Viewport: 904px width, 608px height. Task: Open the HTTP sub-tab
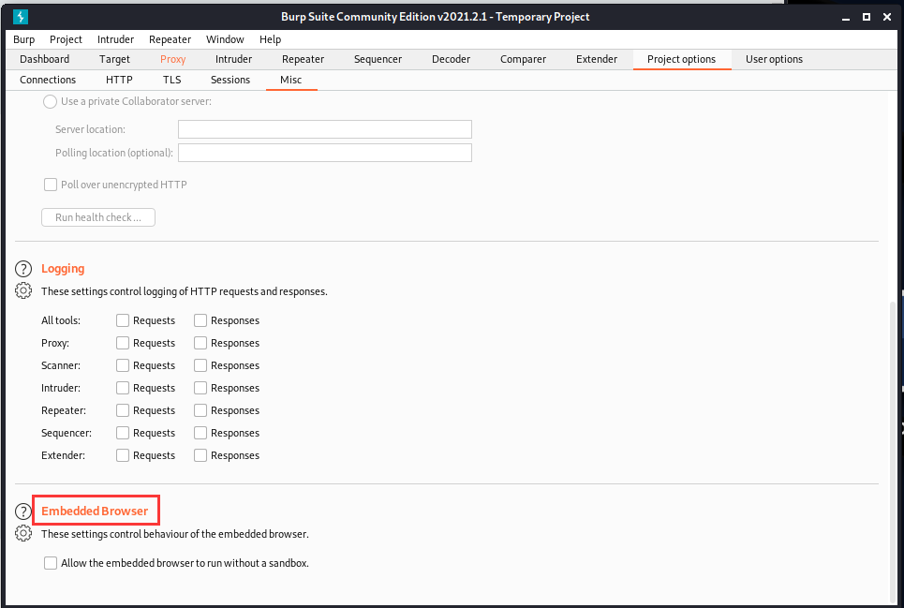click(x=119, y=81)
